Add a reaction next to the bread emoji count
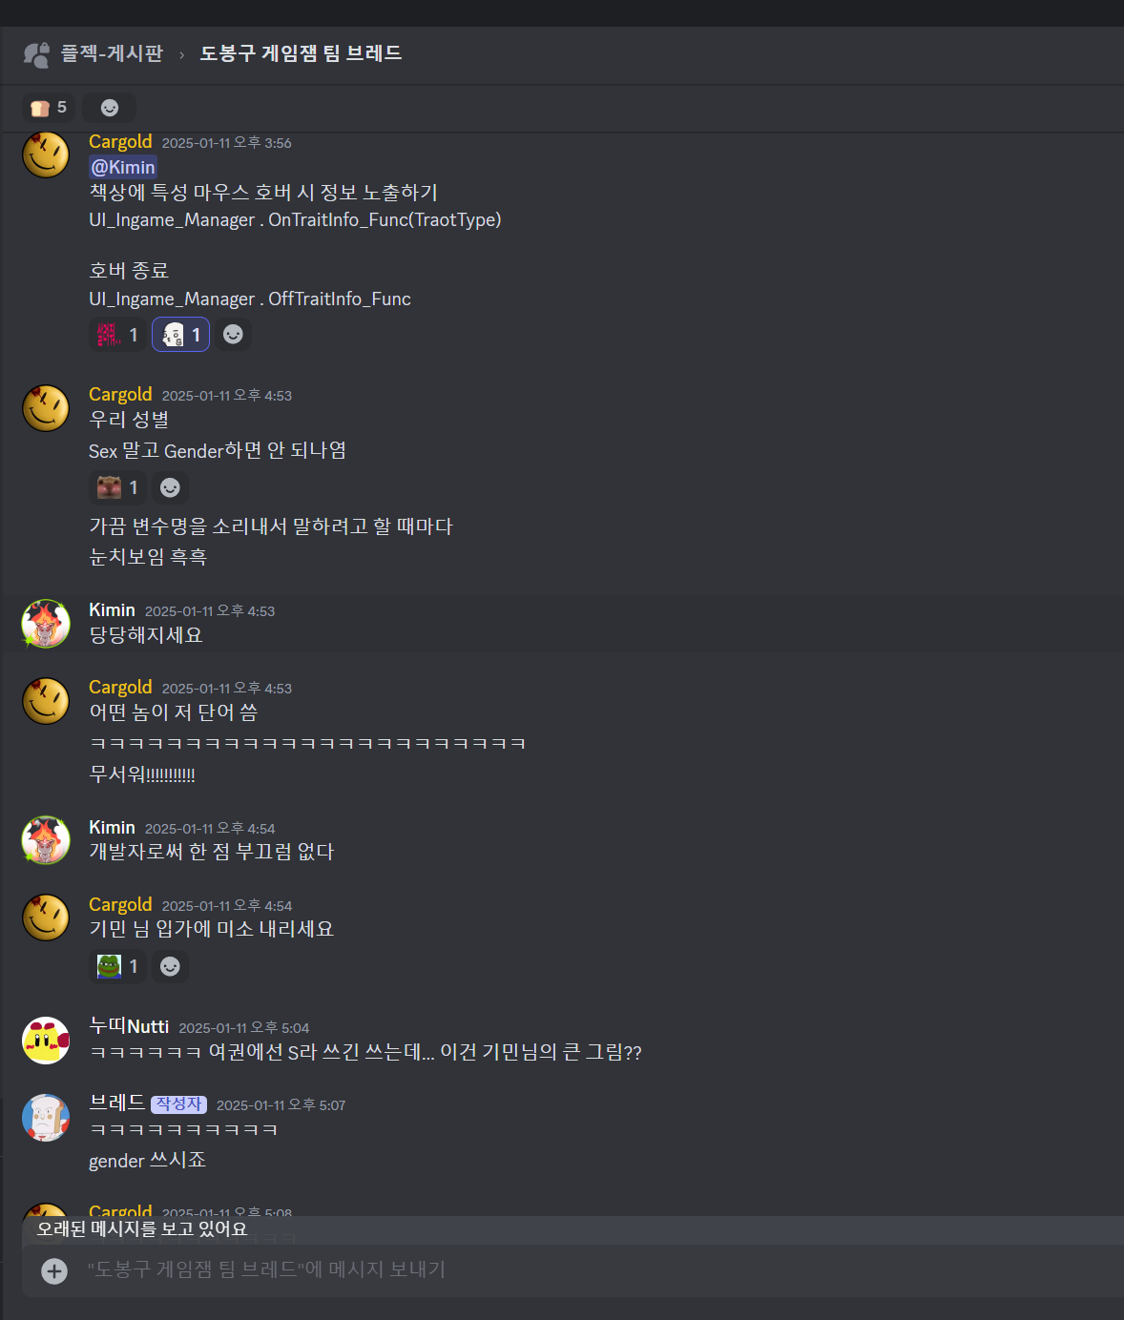Screen dimensions: 1124x1320 click(110, 108)
